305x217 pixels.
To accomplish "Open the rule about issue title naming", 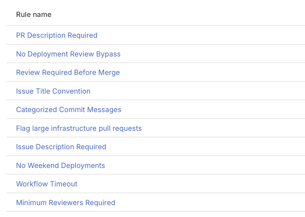I will point(53,91).
